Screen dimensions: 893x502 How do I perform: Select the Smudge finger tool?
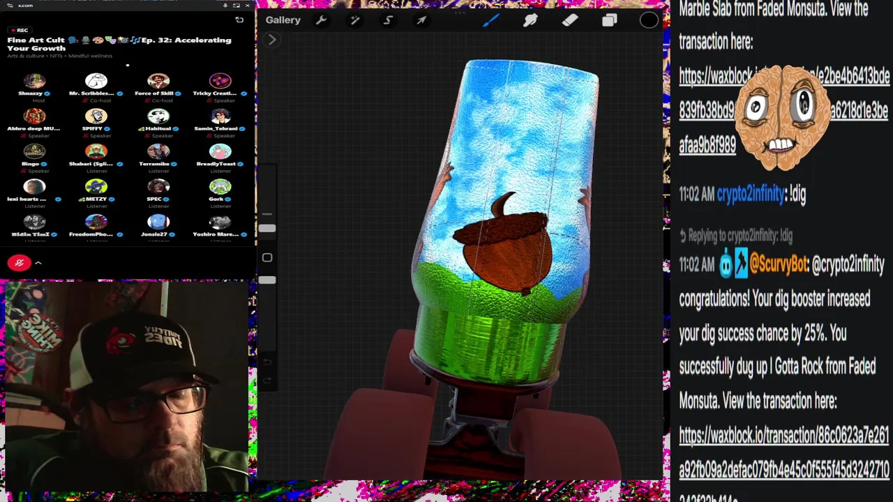coord(530,20)
